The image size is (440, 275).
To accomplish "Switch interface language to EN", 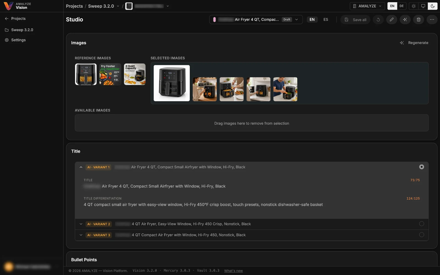I will coord(392,6).
